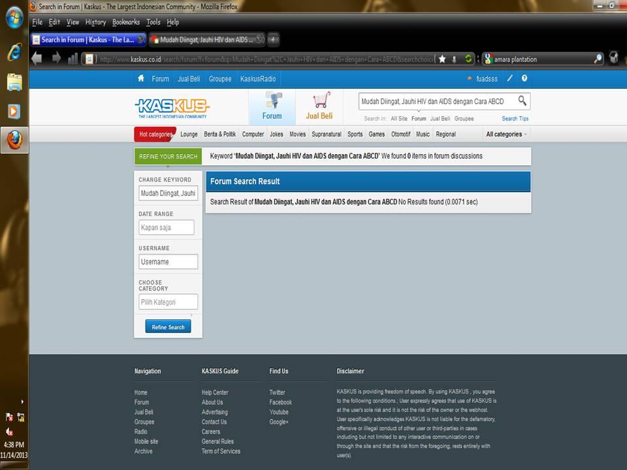Set search scope to All Site

(x=399, y=119)
